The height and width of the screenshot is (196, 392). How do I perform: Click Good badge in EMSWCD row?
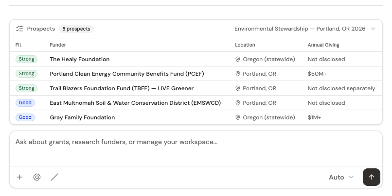coord(25,103)
